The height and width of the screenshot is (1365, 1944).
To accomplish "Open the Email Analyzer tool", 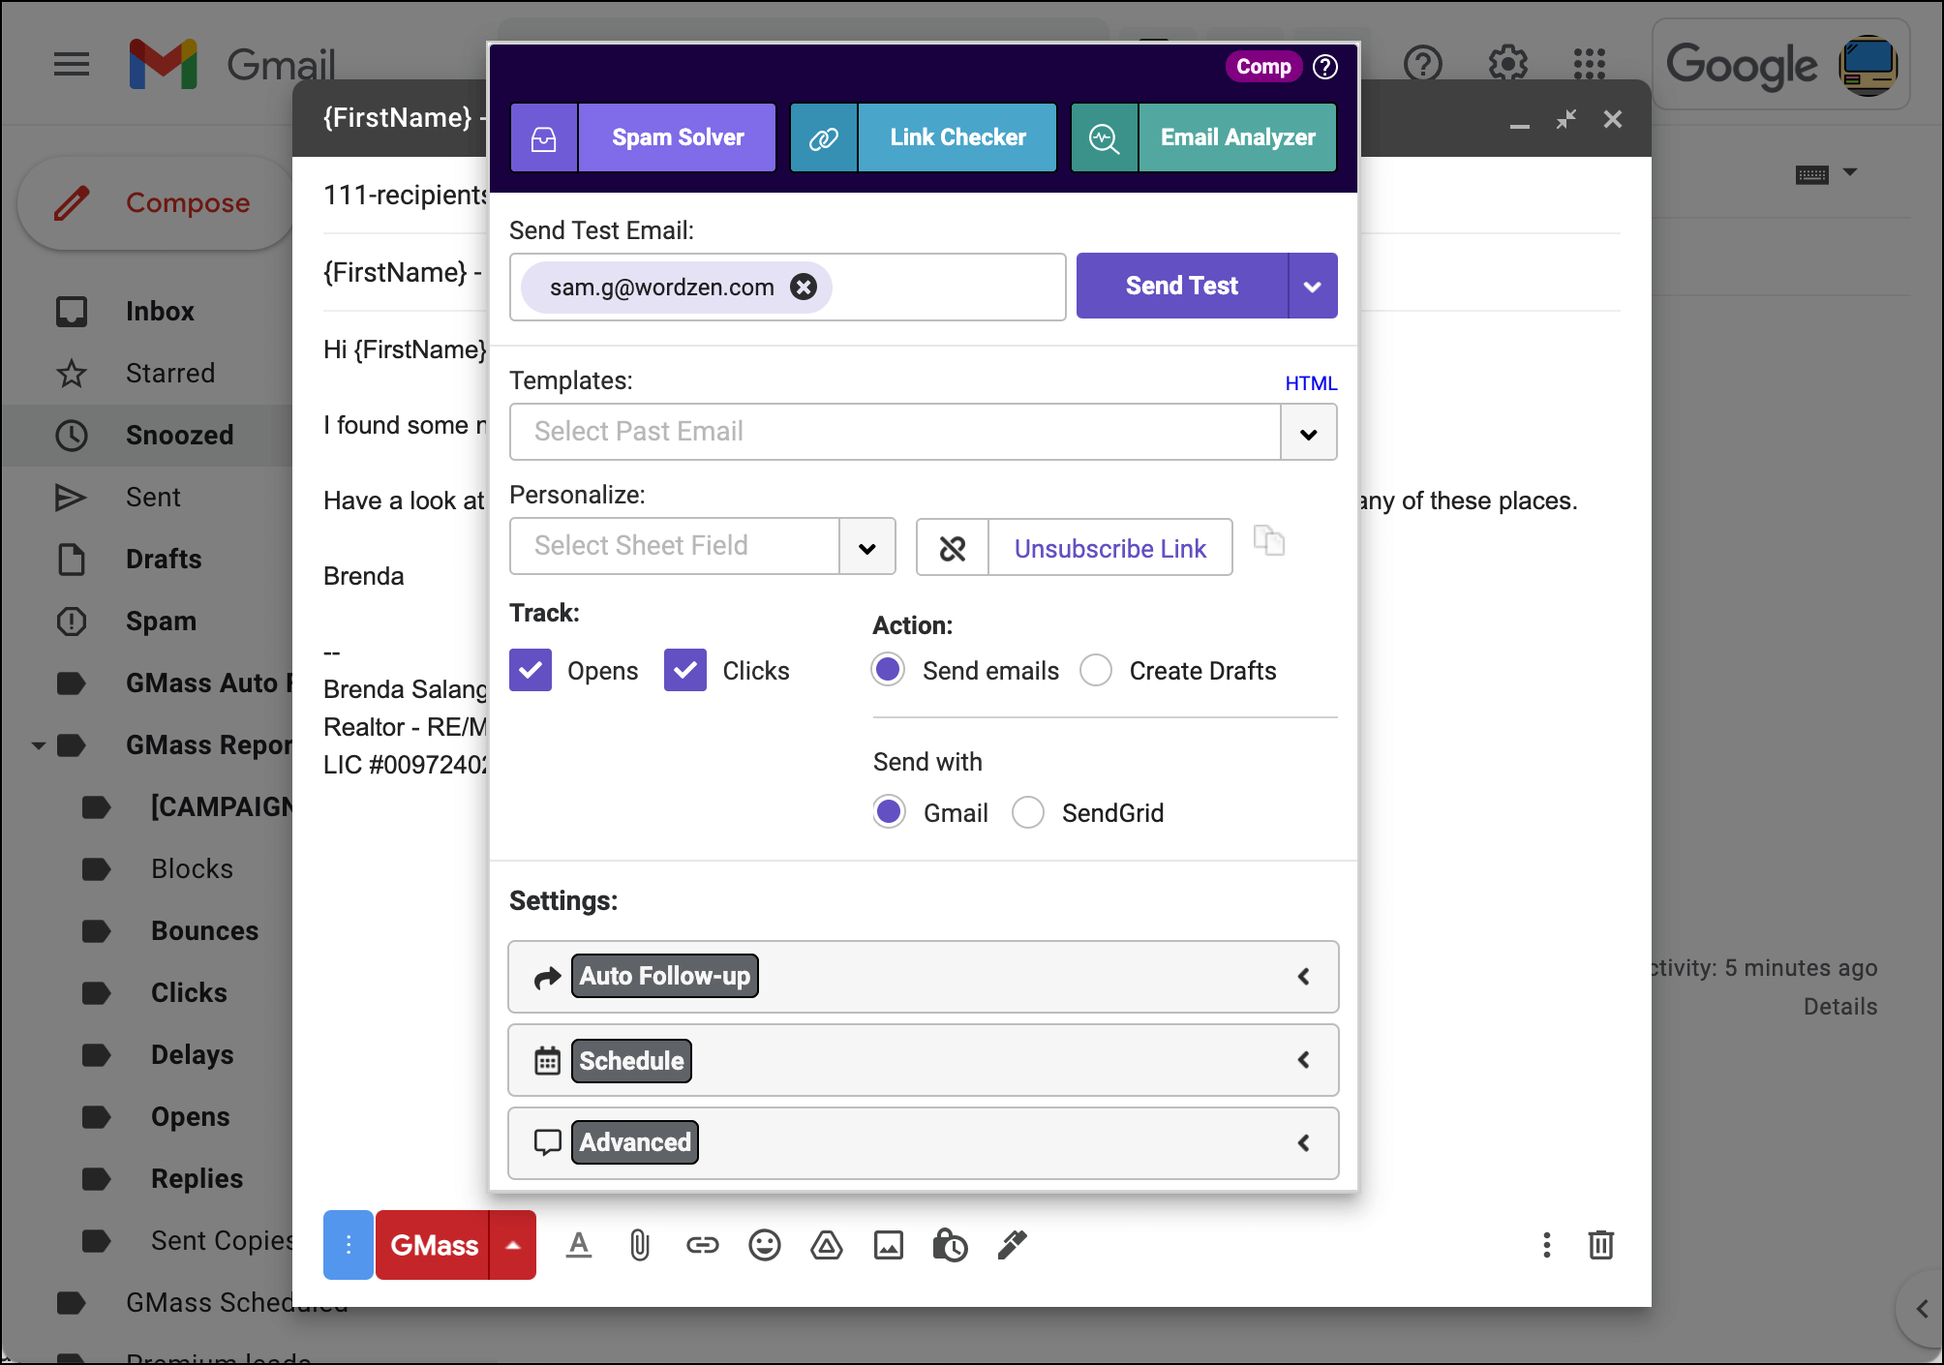I will coord(1203,137).
